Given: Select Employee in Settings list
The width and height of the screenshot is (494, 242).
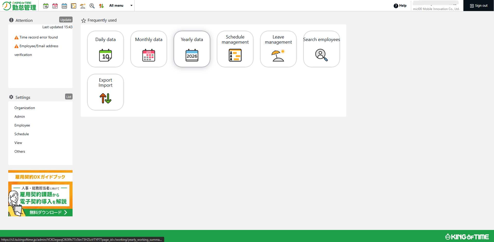Looking at the screenshot, I should 22,125.
